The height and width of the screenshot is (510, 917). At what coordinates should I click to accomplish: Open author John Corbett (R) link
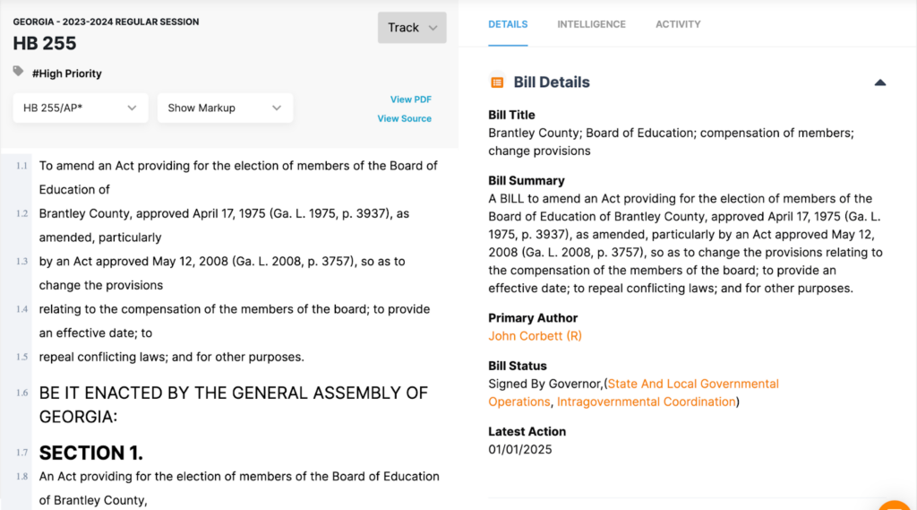pos(535,336)
